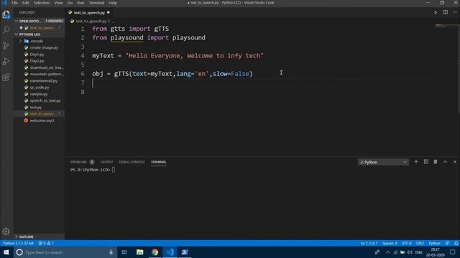460x258 pixels.
Task: Open the Selection menu
Action: tap(42, 3)
